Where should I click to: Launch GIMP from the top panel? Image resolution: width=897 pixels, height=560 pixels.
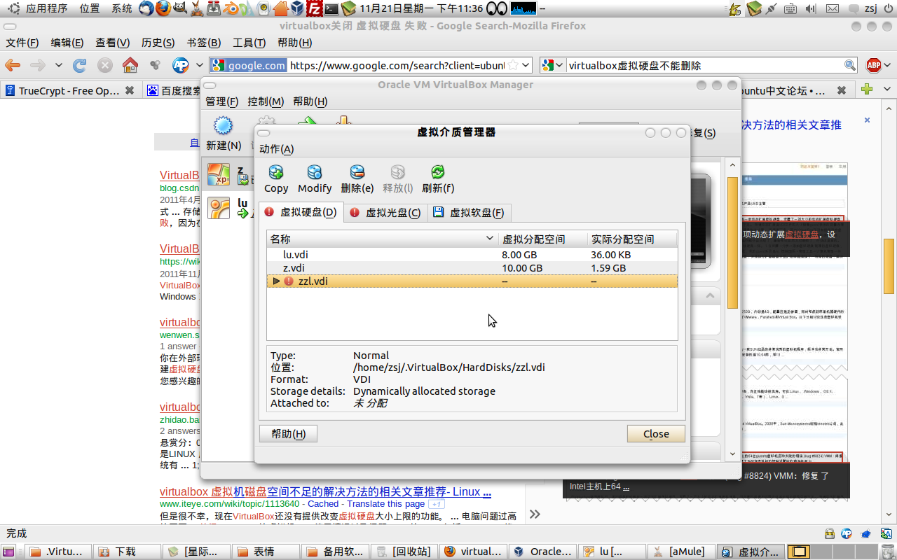[180, 8]
